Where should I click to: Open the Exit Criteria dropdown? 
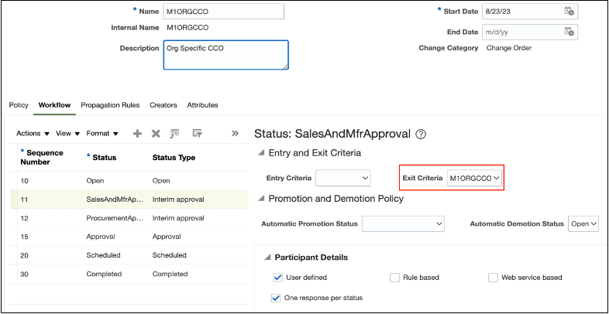tap(475, 179)
